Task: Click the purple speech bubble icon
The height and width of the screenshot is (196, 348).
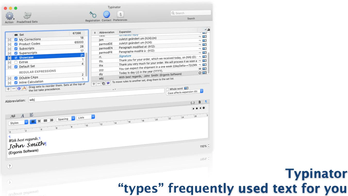Action: point(108,83)
